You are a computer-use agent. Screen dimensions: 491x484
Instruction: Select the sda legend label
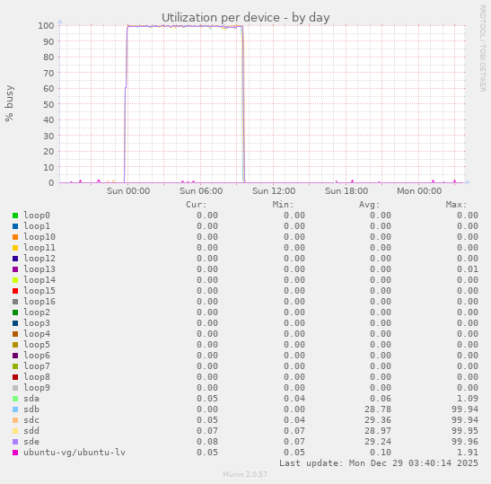pos(31,399)
